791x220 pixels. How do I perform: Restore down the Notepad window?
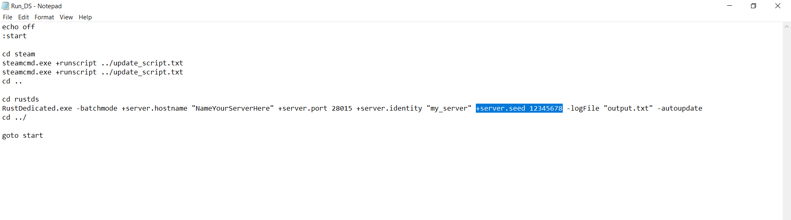754,6
